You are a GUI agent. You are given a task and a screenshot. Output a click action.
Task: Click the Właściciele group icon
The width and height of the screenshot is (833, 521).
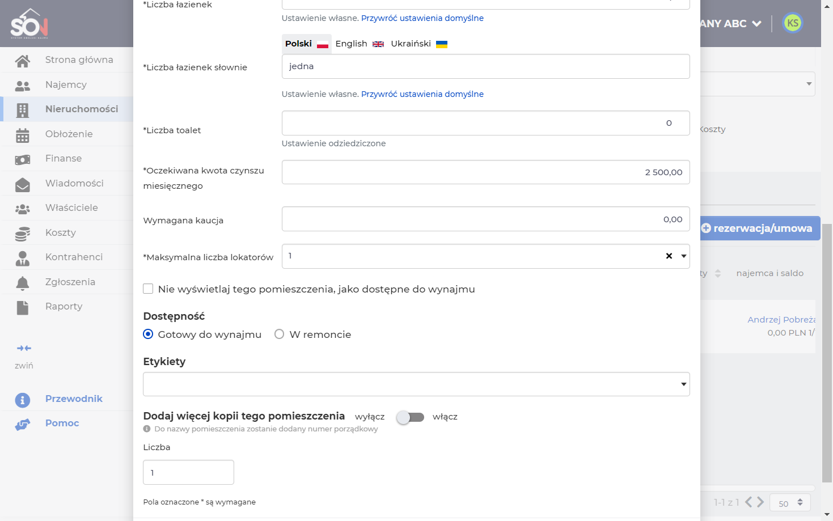(x=23, y=209)
